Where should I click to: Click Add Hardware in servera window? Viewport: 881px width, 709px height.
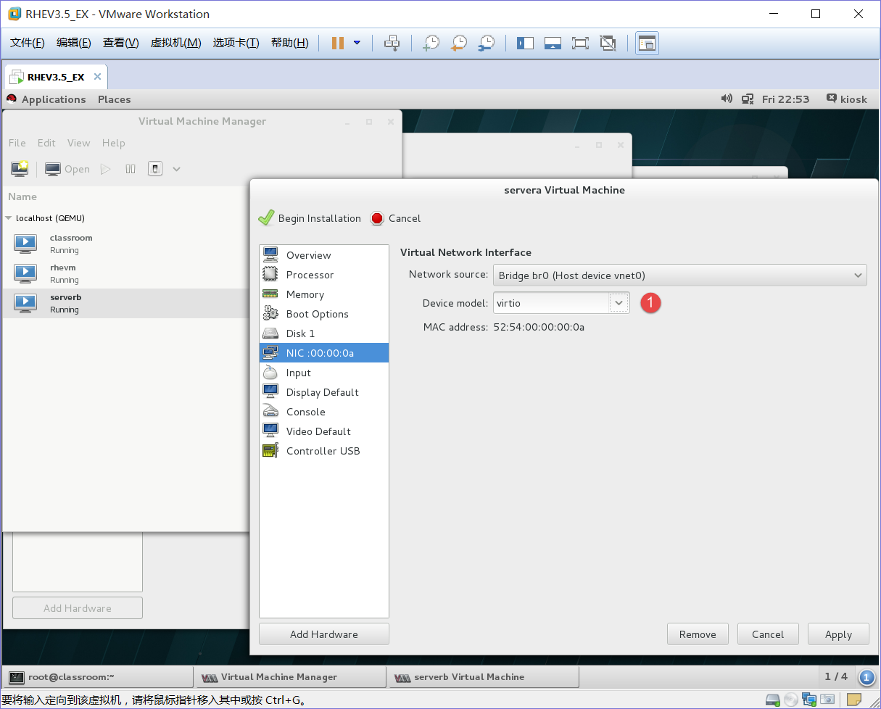pos(324,634)
